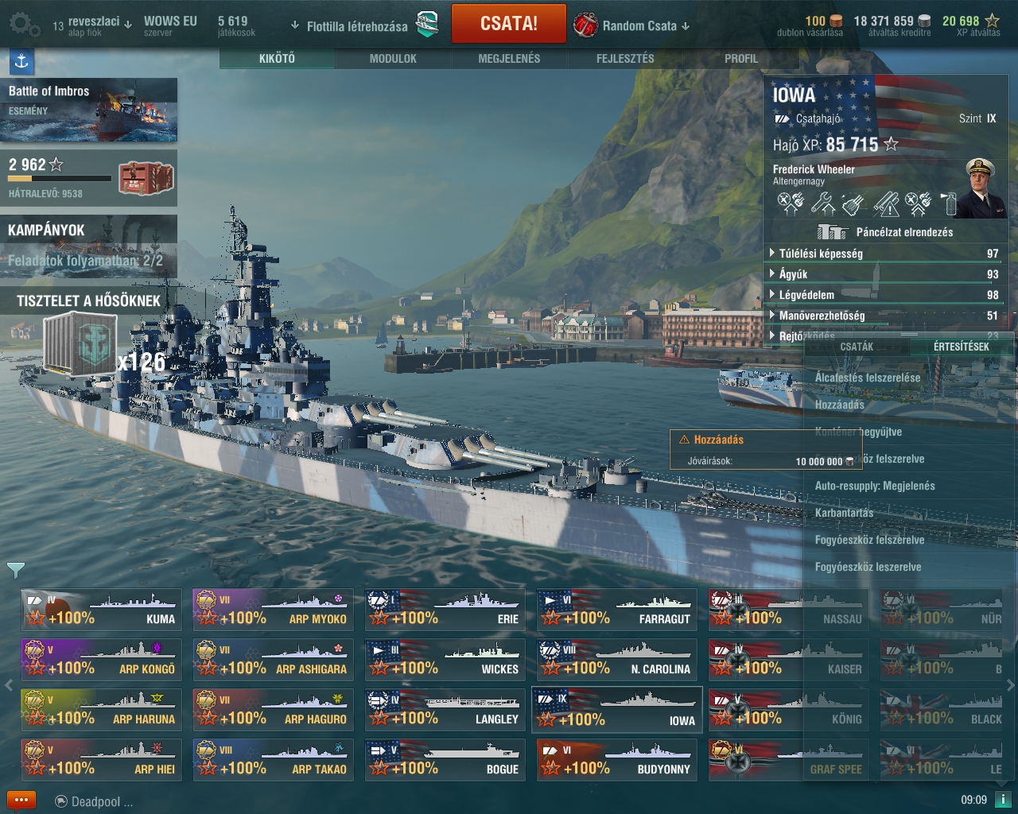Start a battle with the CSATA! button

point(509,24)
